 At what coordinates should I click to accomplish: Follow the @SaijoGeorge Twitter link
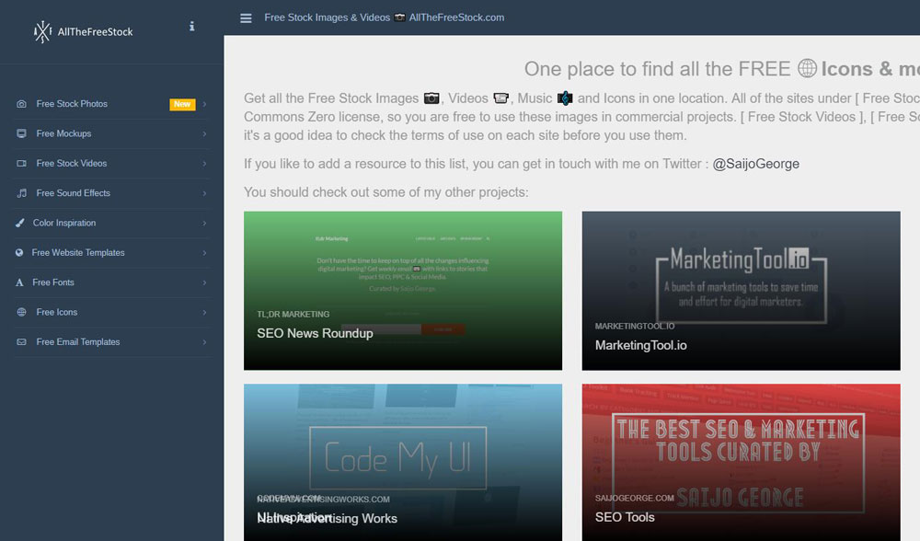click(x=755, y=164)
